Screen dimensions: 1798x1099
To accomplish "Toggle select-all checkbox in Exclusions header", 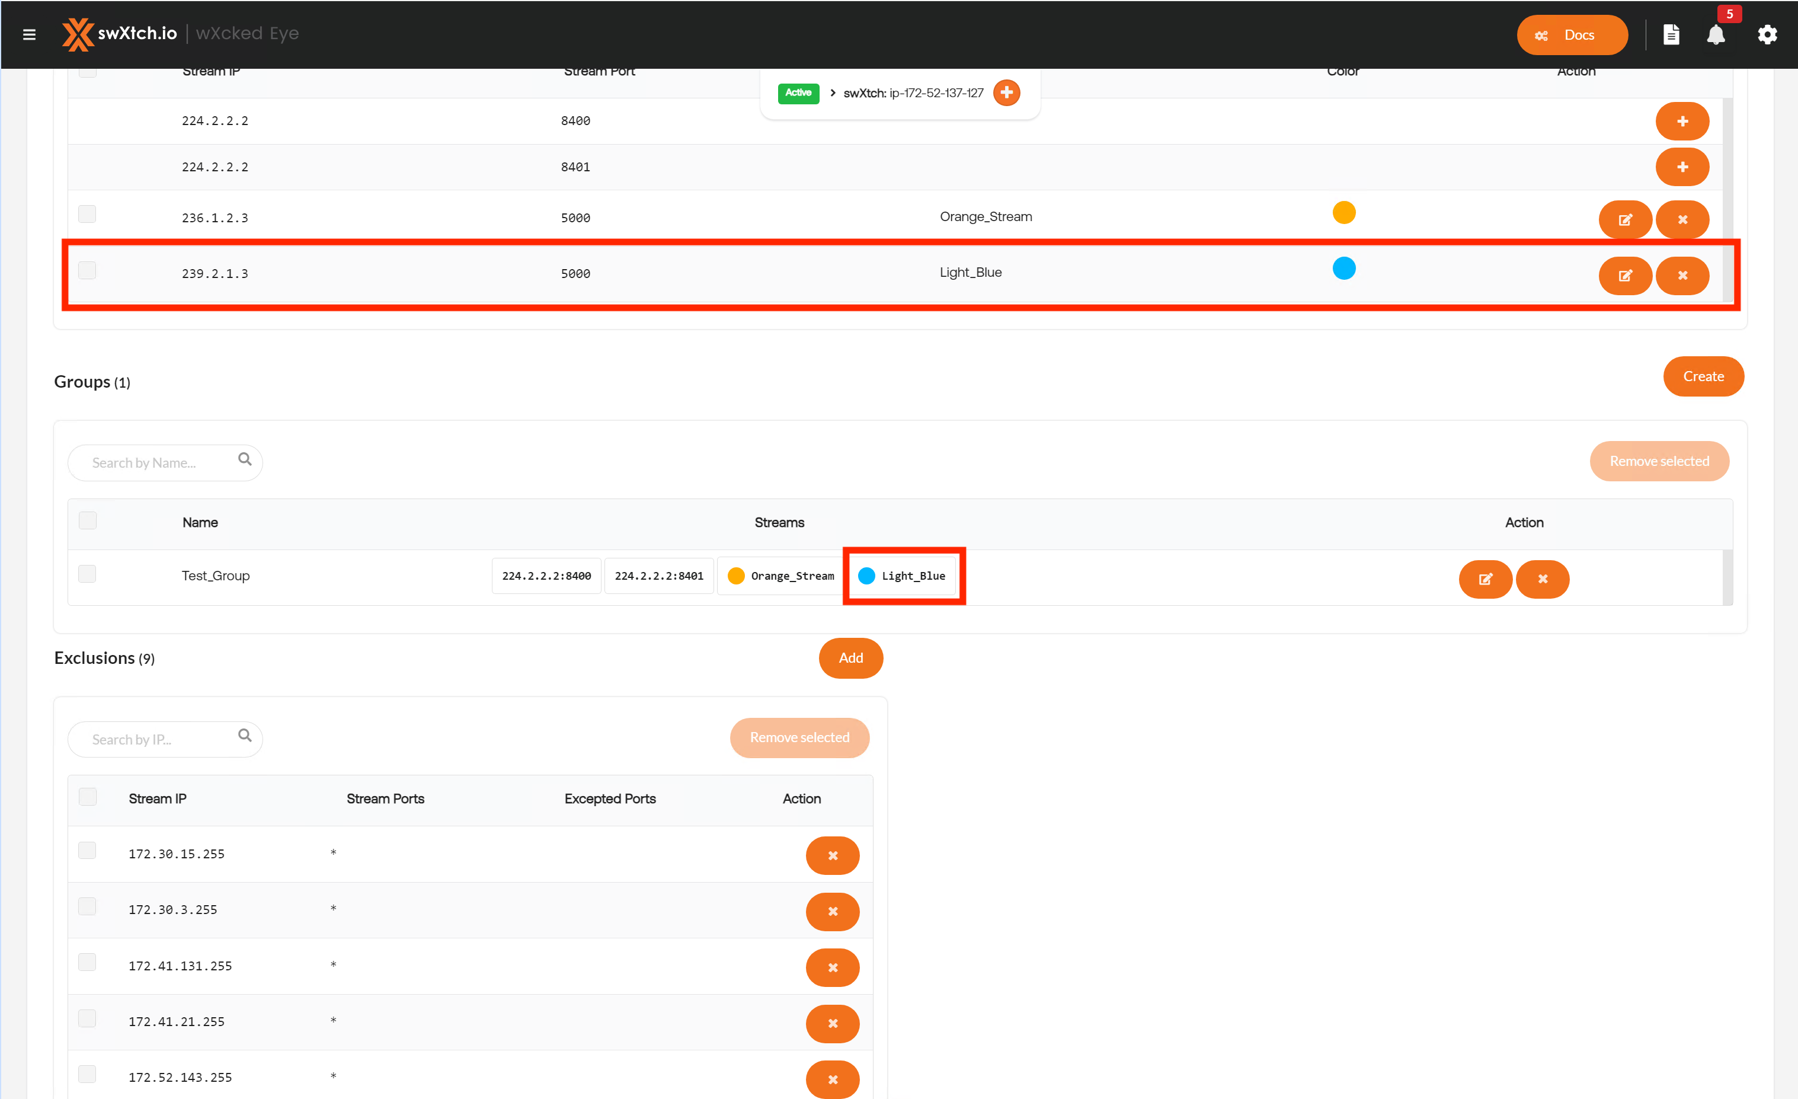I will [88, 796].
